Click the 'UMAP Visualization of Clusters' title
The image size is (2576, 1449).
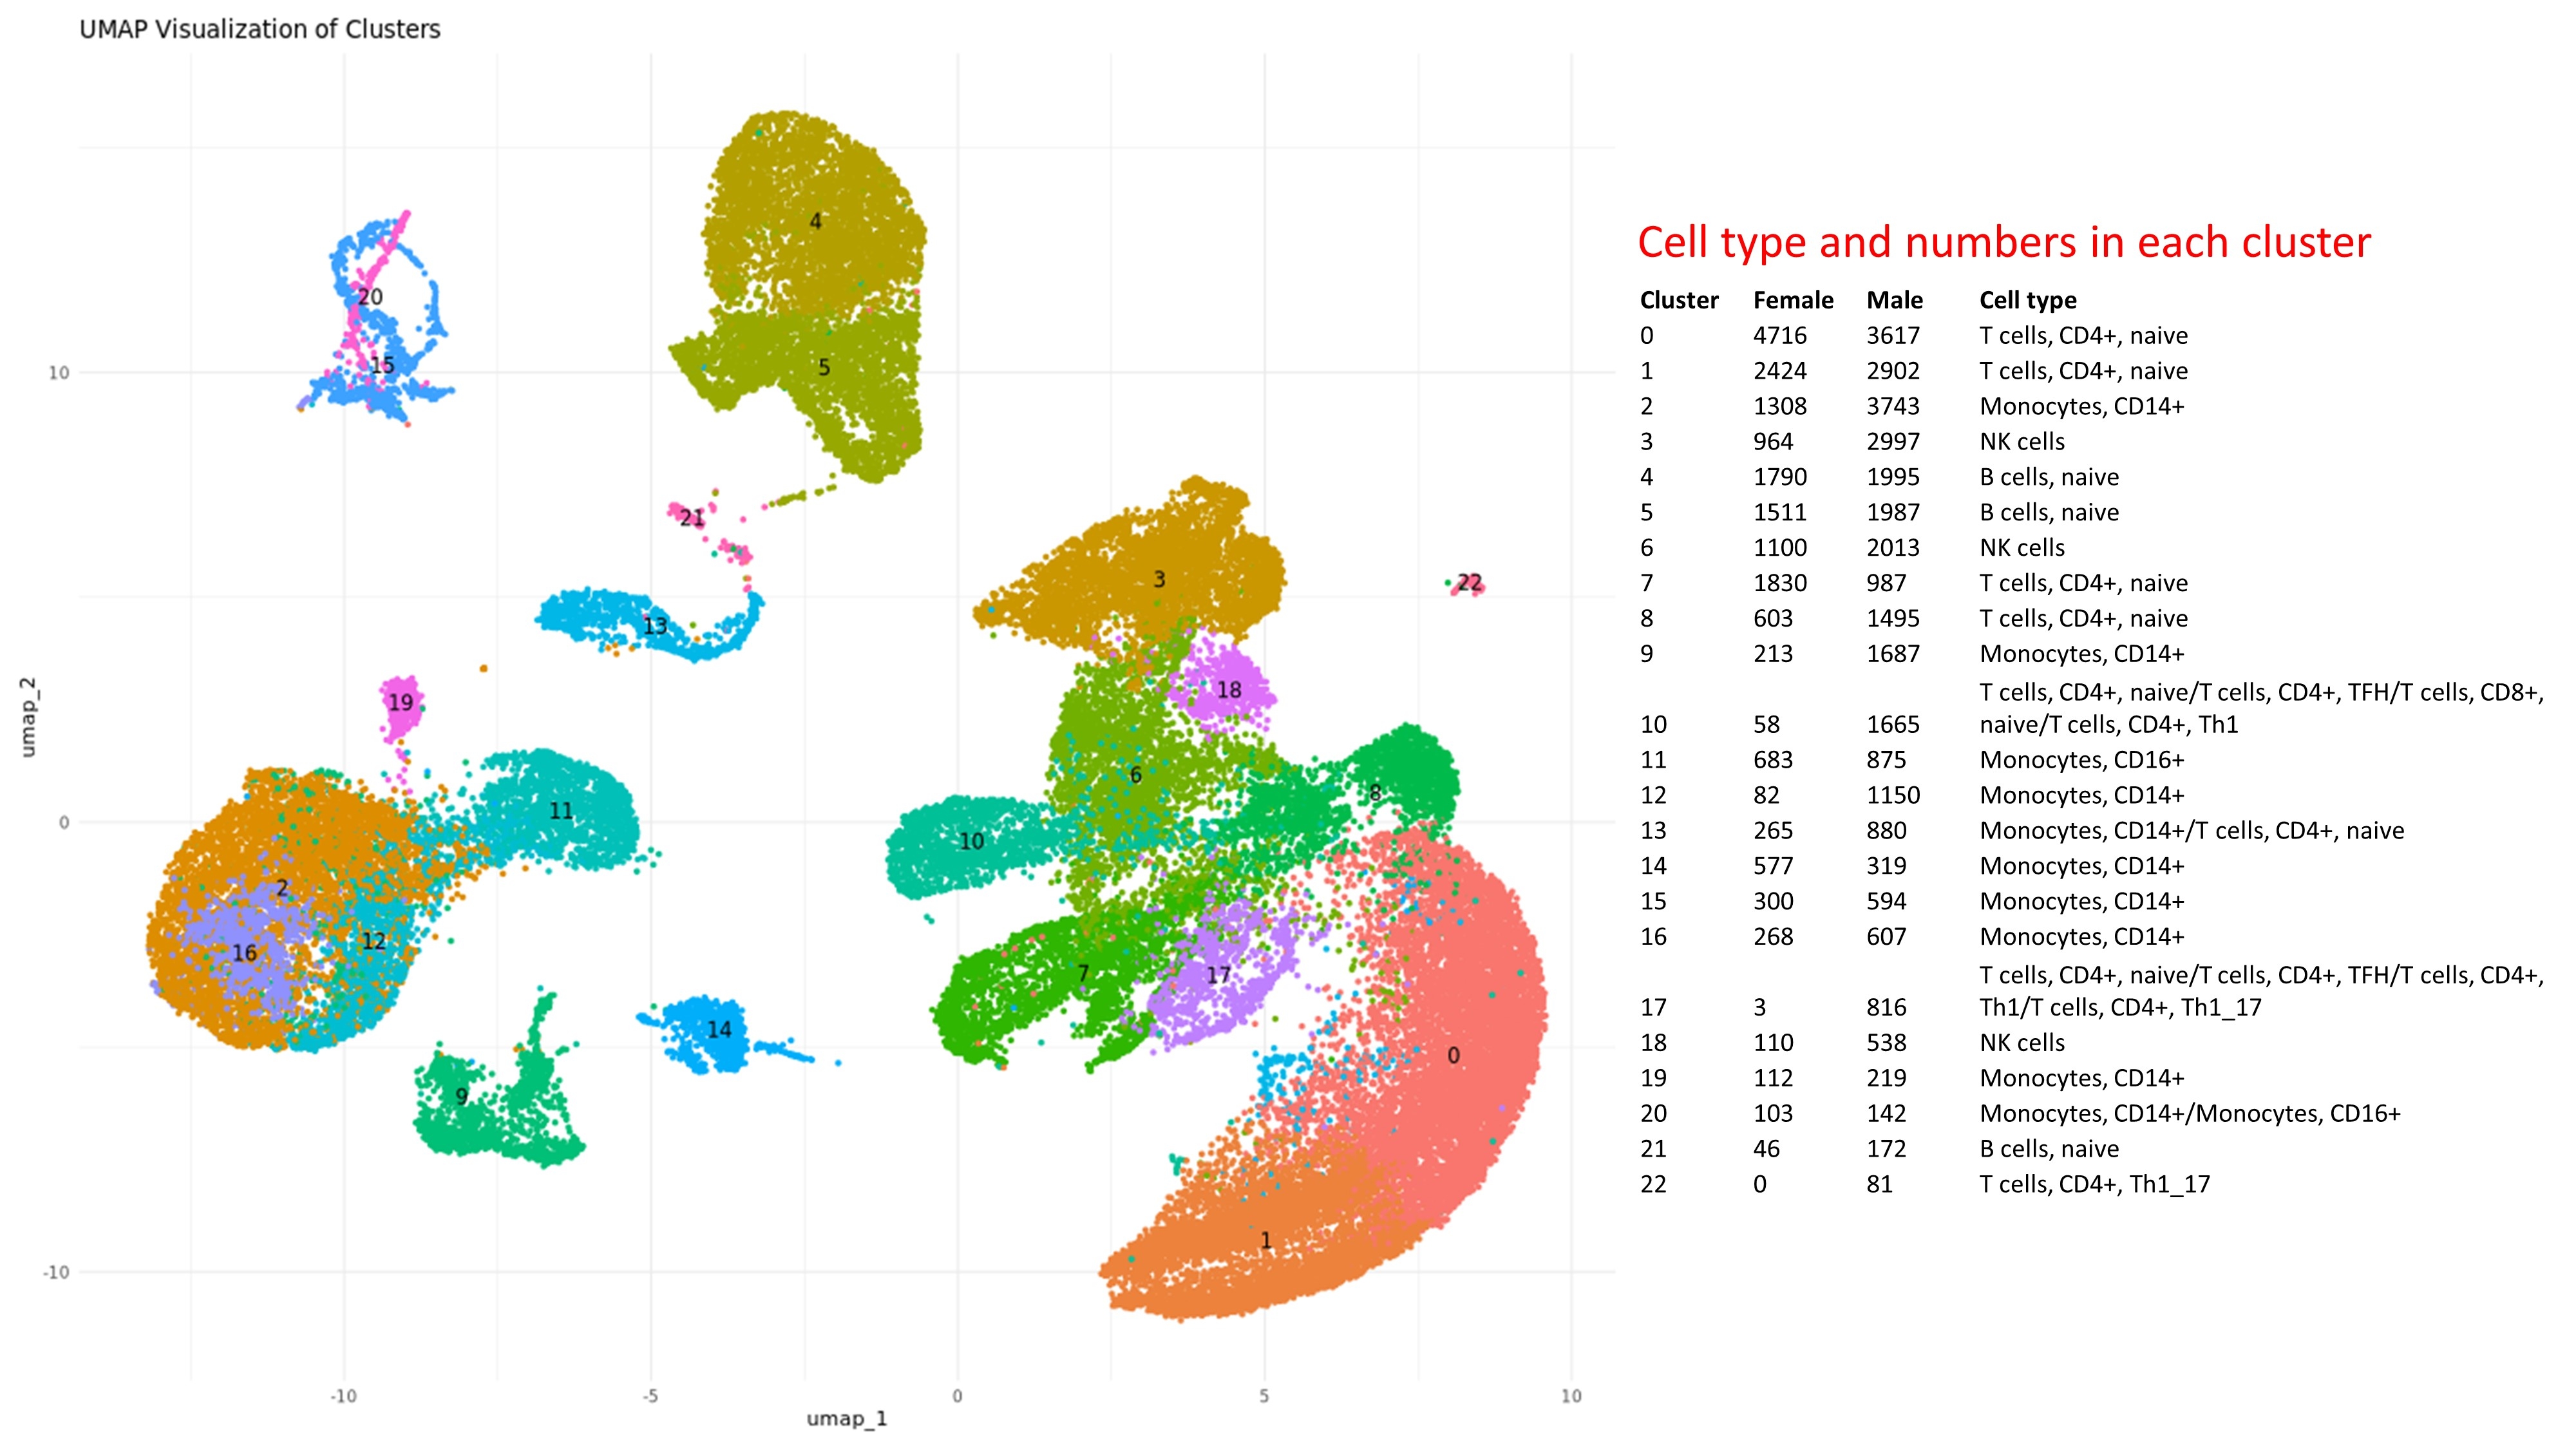[x=260, y=29]
